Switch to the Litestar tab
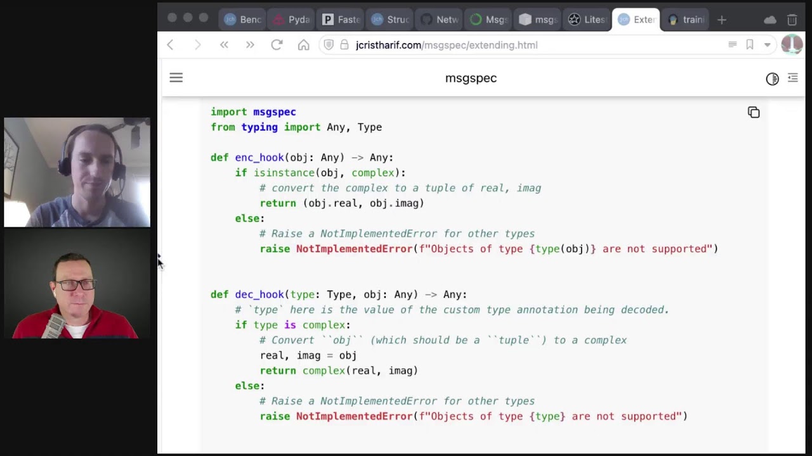 586,20
